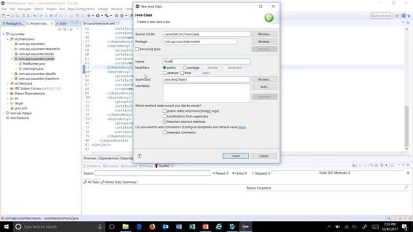The image size is (413, 232).
Task: Expand the com.api.cucumber package
Action: click(12, 44)
